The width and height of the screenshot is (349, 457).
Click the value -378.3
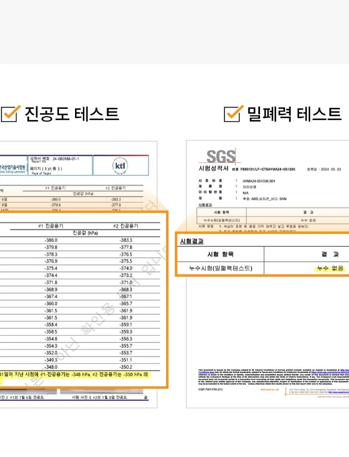[x=51, y=254]
